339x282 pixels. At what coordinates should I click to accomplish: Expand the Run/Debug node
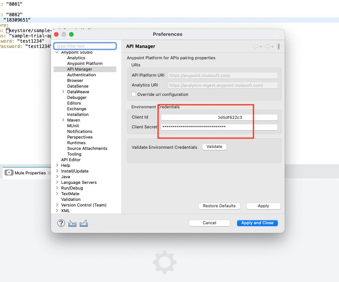pos(57,188)
